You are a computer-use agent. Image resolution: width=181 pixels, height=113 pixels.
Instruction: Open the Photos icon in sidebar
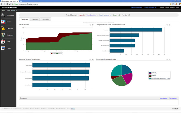tap(3, 48)
